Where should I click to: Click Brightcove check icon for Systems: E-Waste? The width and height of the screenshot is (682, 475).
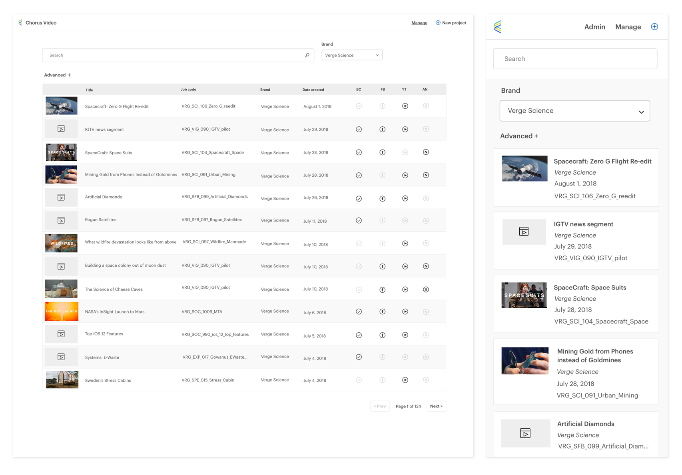[x=359, y=357]
